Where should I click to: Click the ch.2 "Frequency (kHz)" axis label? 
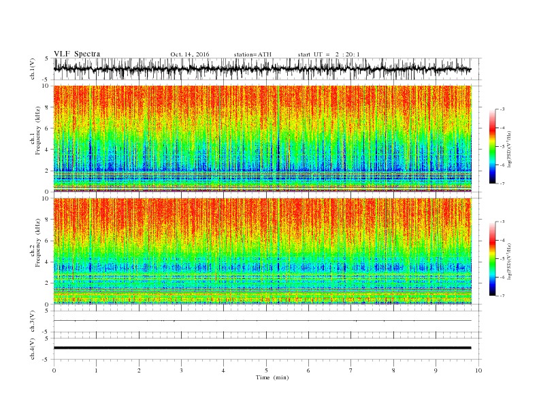coord(38,243)
